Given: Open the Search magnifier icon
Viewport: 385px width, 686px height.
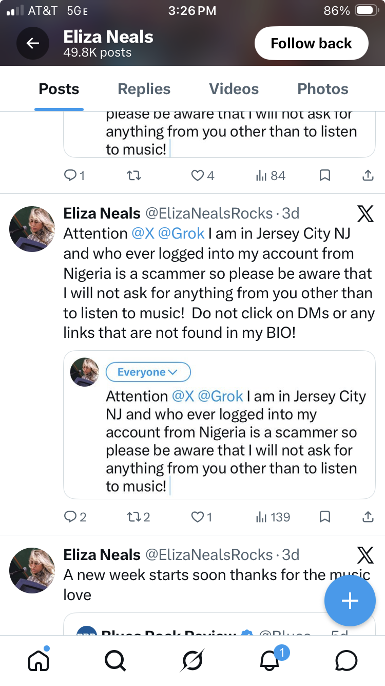Looking at the screenshot, I should tap(115, 660).
